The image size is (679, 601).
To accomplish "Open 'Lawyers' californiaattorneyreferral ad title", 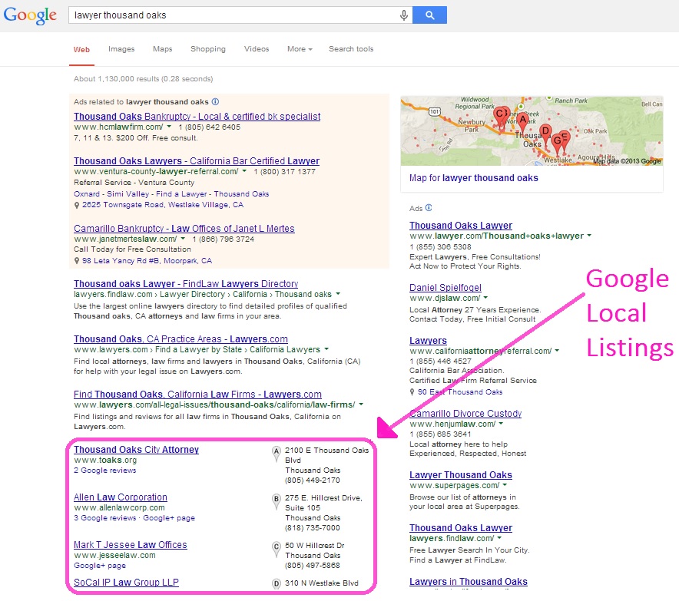I will click(428, 341).
